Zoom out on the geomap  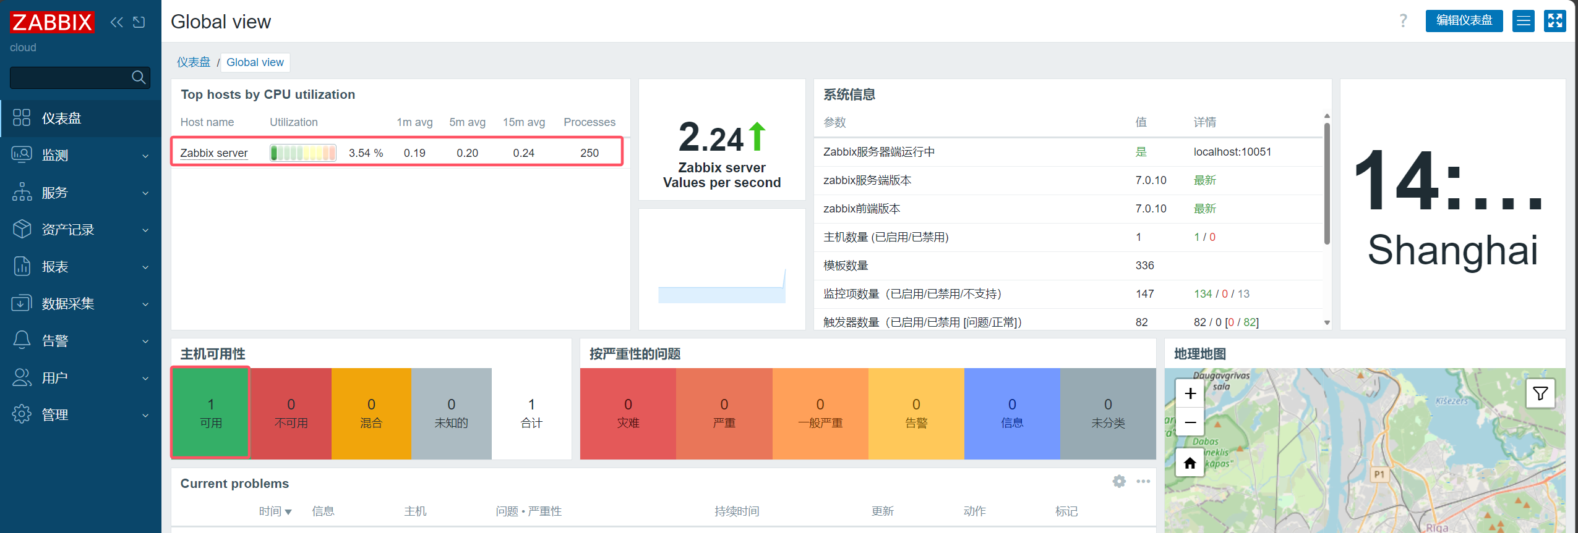coord(1190,422)
